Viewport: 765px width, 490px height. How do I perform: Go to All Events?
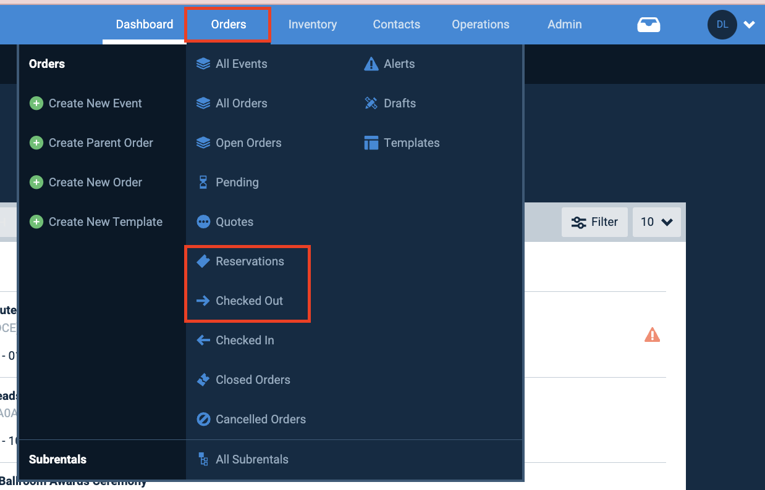point(242,64)
